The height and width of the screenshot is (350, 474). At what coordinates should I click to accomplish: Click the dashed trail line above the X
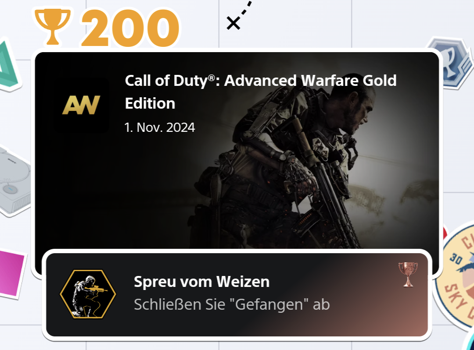tap(247, 8)
